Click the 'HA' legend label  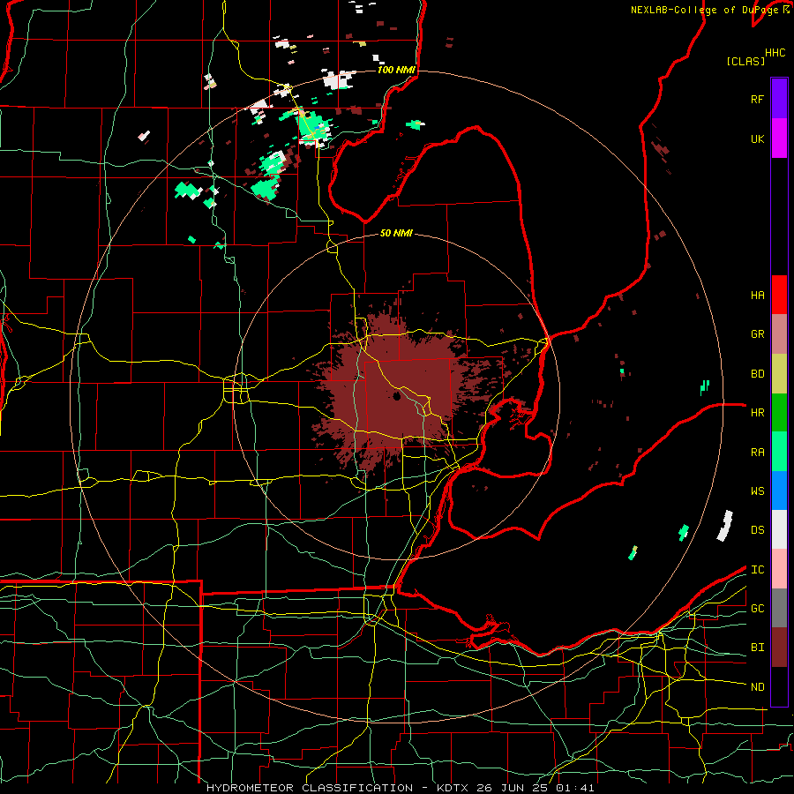757,296
